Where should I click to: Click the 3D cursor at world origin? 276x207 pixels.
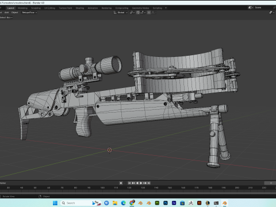(x=109, y=150)
